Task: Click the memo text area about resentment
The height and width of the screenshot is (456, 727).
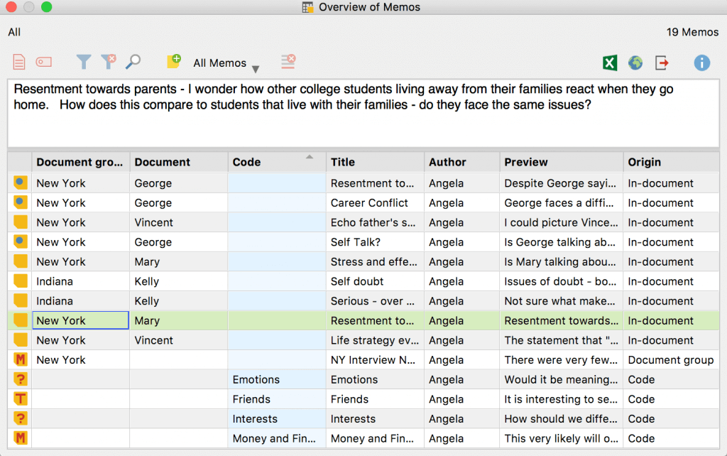Action: (362, 112)
